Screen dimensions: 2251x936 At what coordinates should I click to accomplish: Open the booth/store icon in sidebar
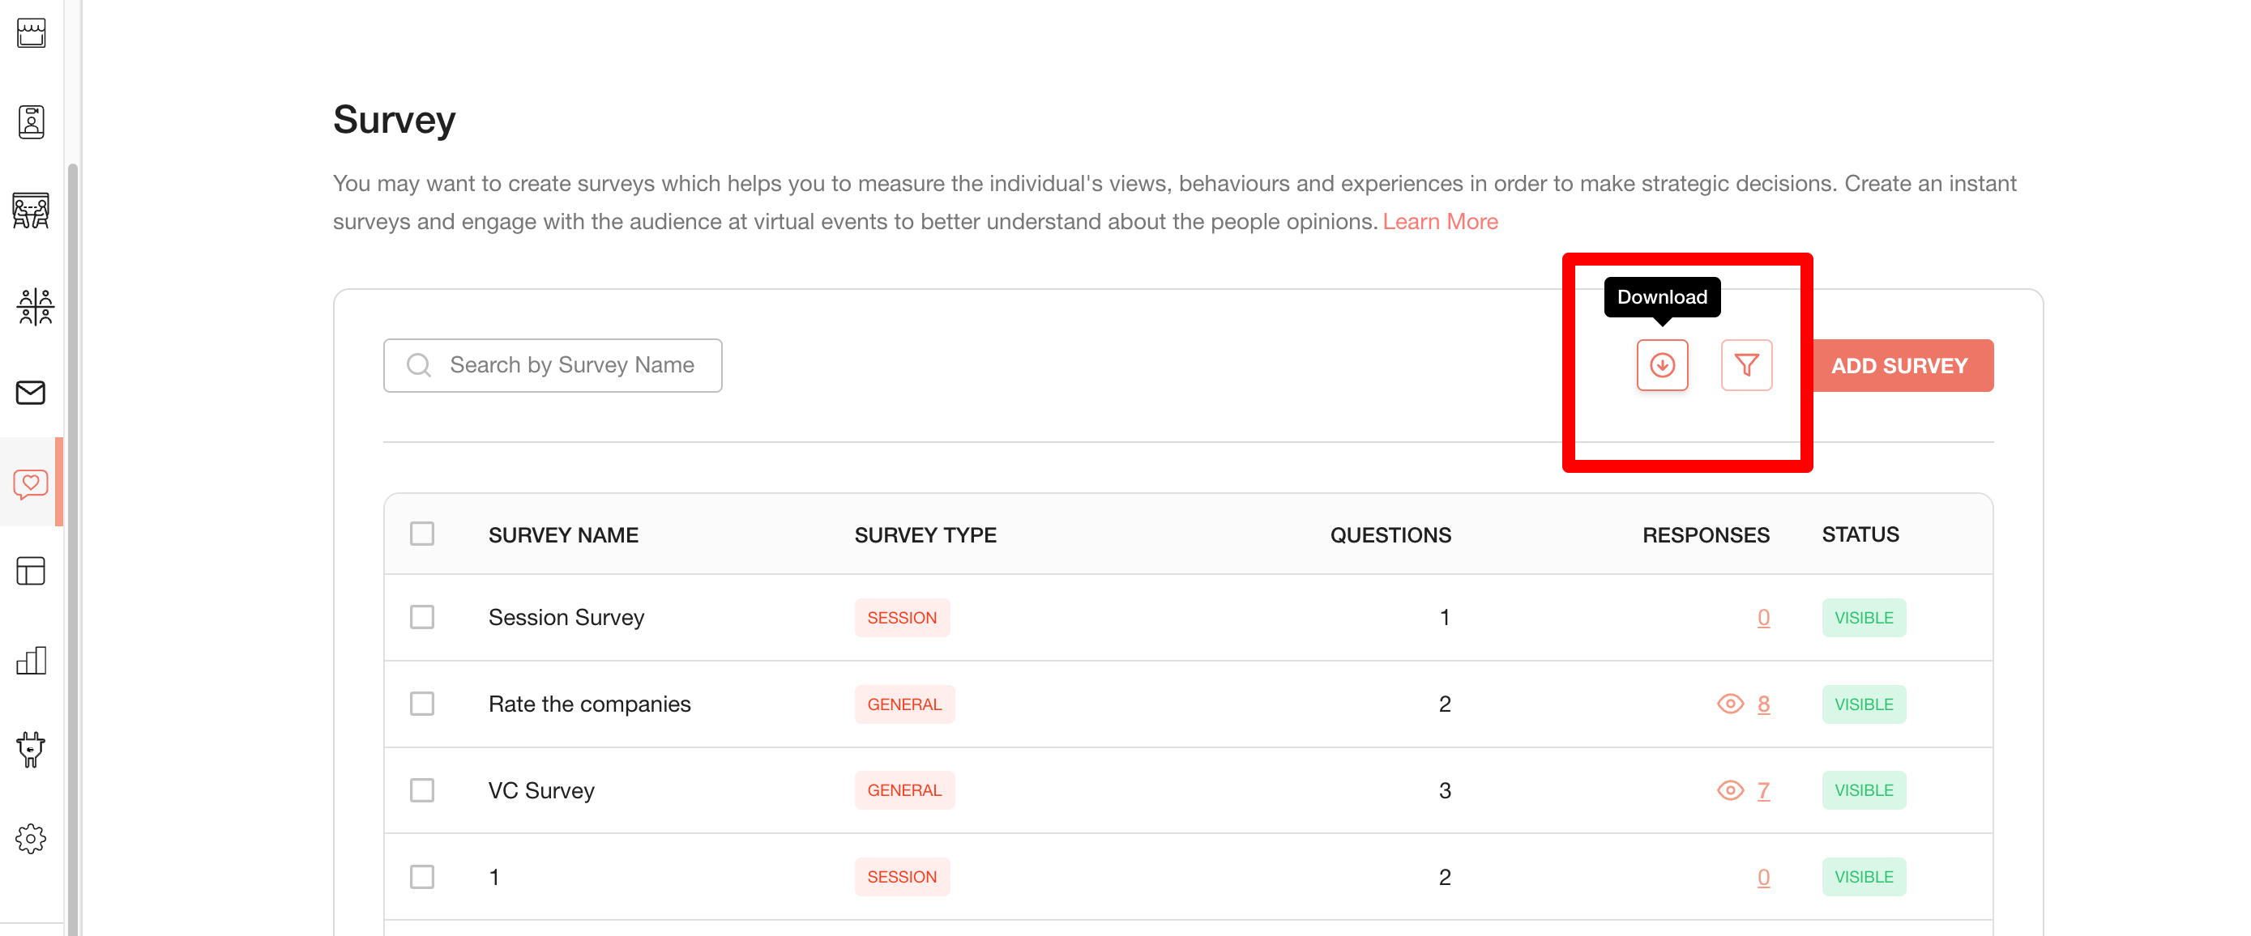(32, 33)
